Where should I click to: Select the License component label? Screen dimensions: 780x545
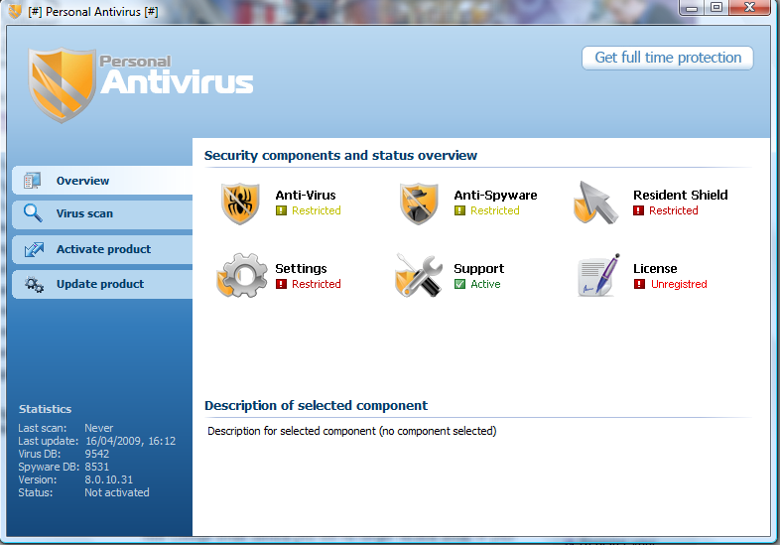point(655,269)
